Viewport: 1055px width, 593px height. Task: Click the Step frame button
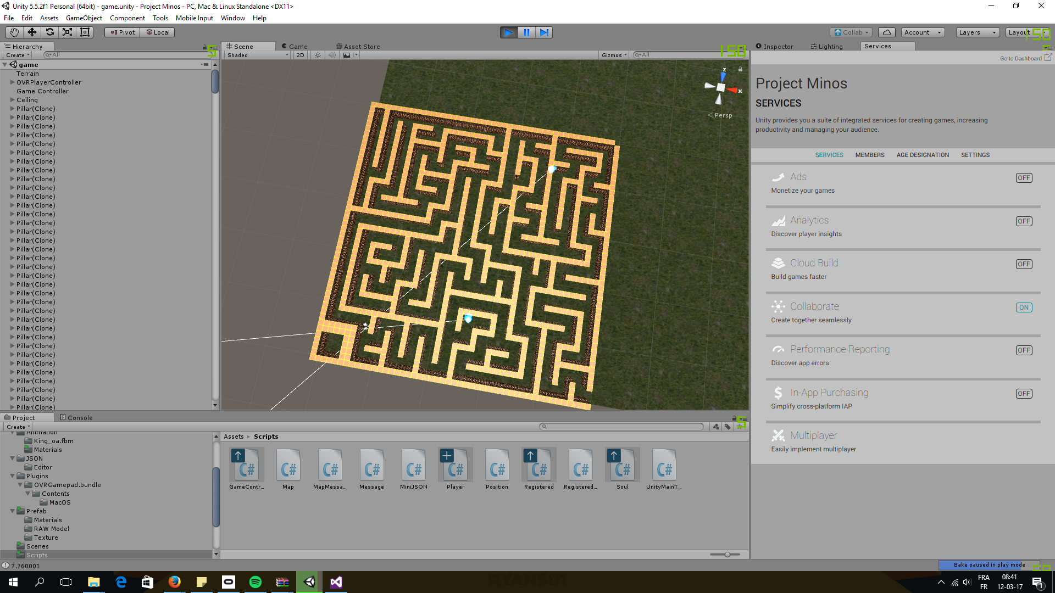pos(544,32)
